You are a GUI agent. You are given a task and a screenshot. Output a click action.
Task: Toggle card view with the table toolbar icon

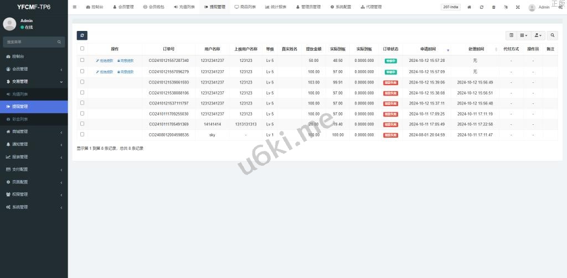click(x=511, y=35)
